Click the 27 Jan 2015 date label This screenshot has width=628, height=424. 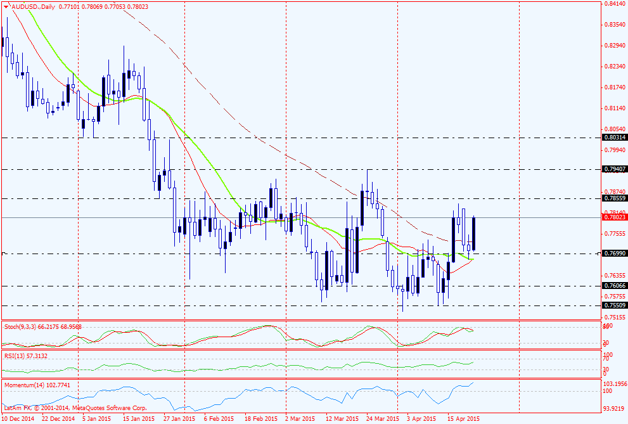(179, 419)
